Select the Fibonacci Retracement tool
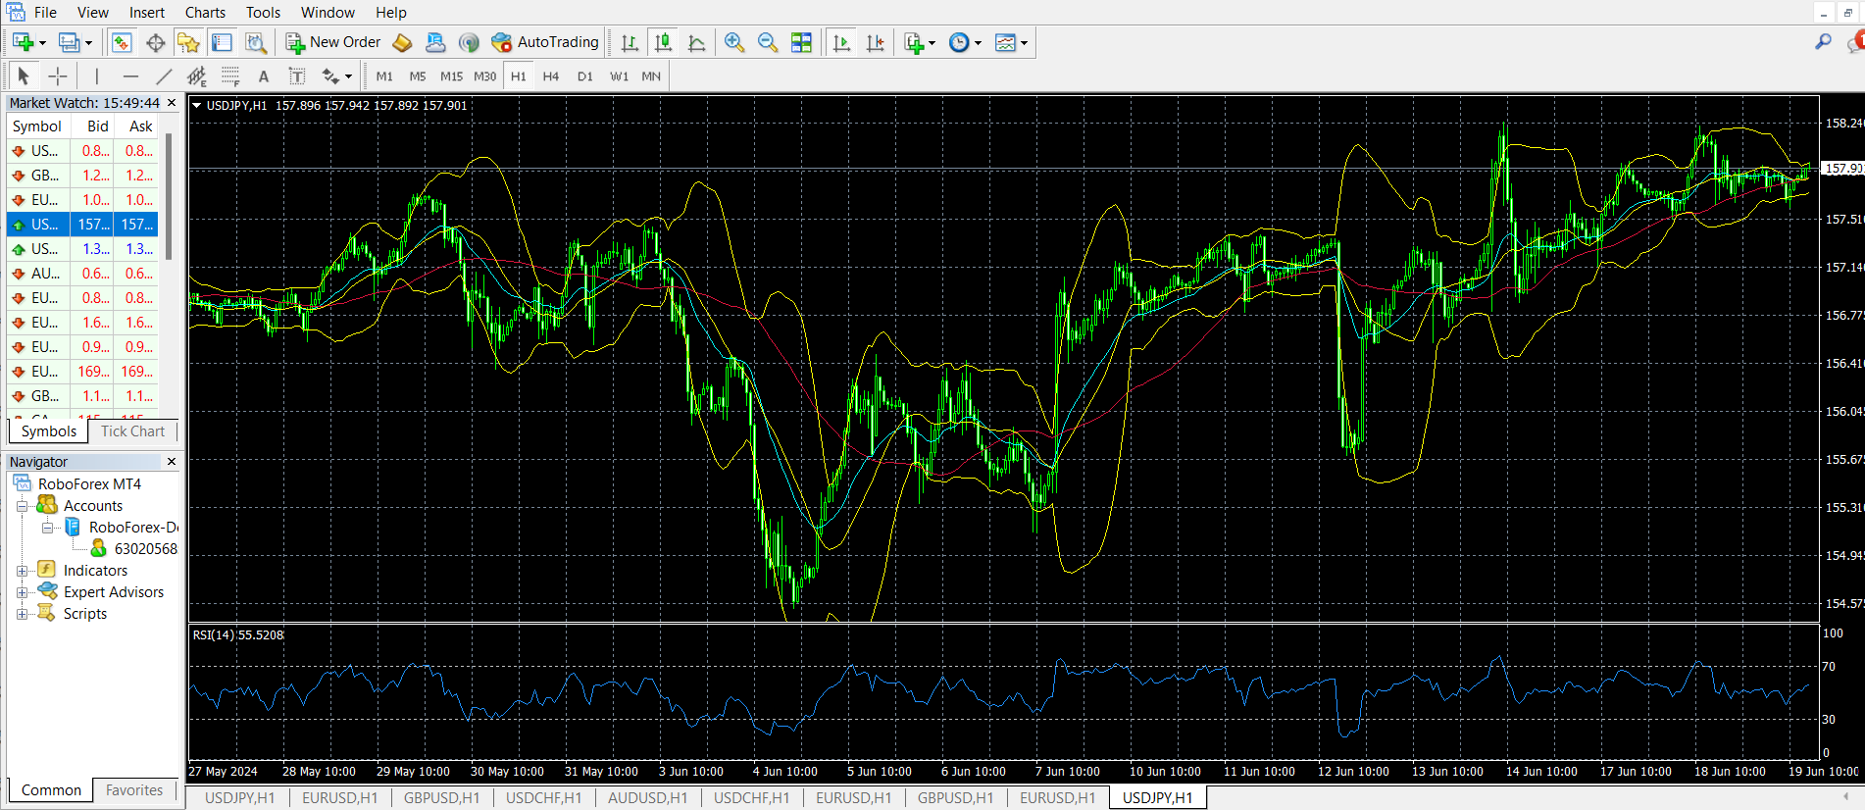Screen dimensions: 1865x810 (230, 76)
